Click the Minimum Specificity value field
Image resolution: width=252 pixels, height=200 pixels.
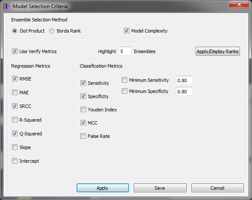(x=184, y=91)
